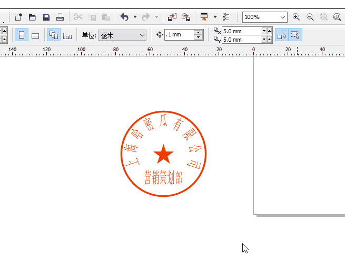The width and height of the screenshot is (345, 275).
Task: Open the units dropdown showing 毫米
Action: coord(122,35)
